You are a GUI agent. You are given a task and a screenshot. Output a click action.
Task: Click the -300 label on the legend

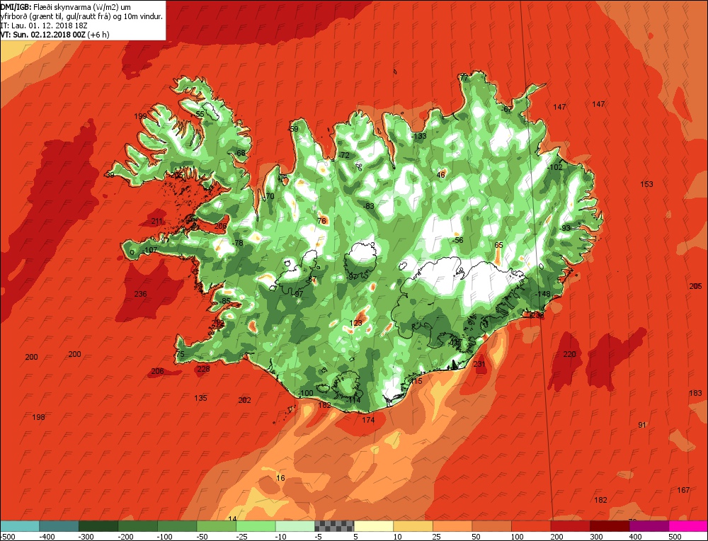[84, 537]
